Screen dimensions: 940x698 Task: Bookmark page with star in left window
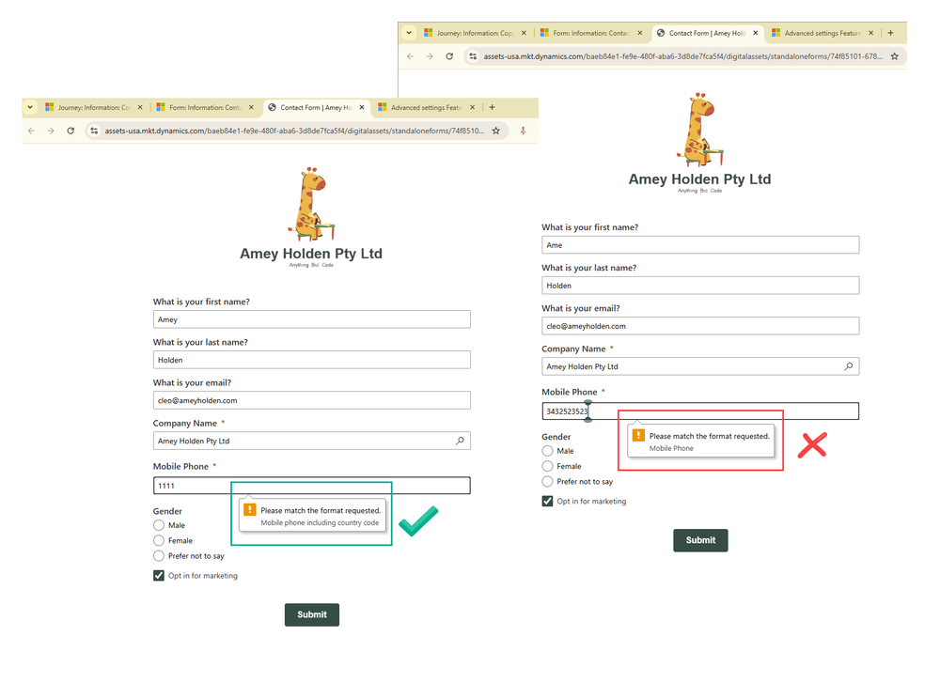point(495,131)
